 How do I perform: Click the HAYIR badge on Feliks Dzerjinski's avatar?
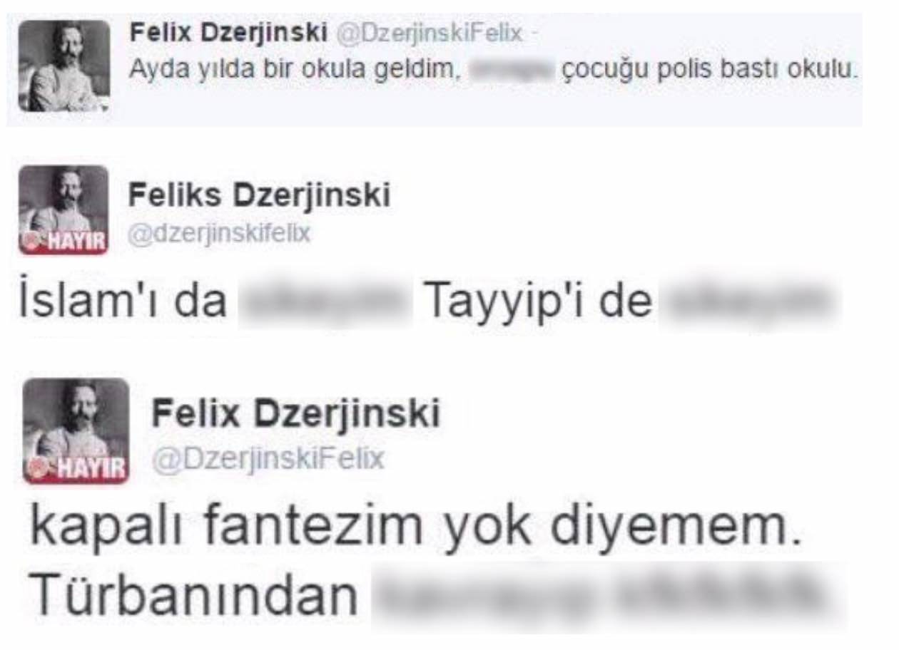pyautogui.click(x=64, y=242)
